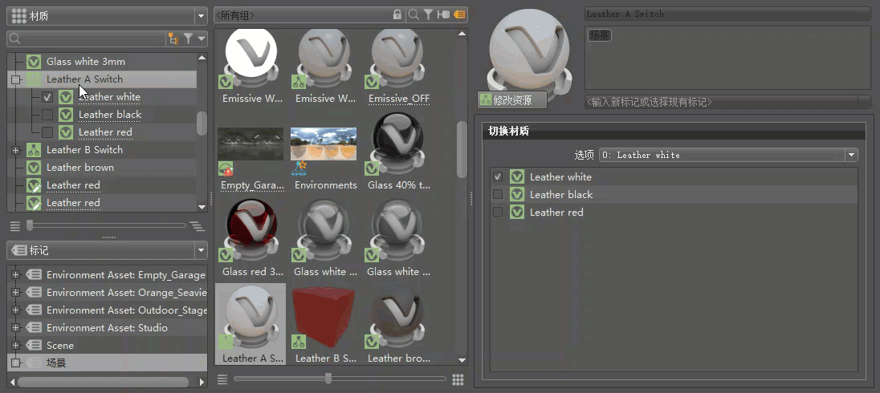Click the toggle icon left of the orange tag
The width and height of the screenshot is (880, 393).
[x=443, y=14]
